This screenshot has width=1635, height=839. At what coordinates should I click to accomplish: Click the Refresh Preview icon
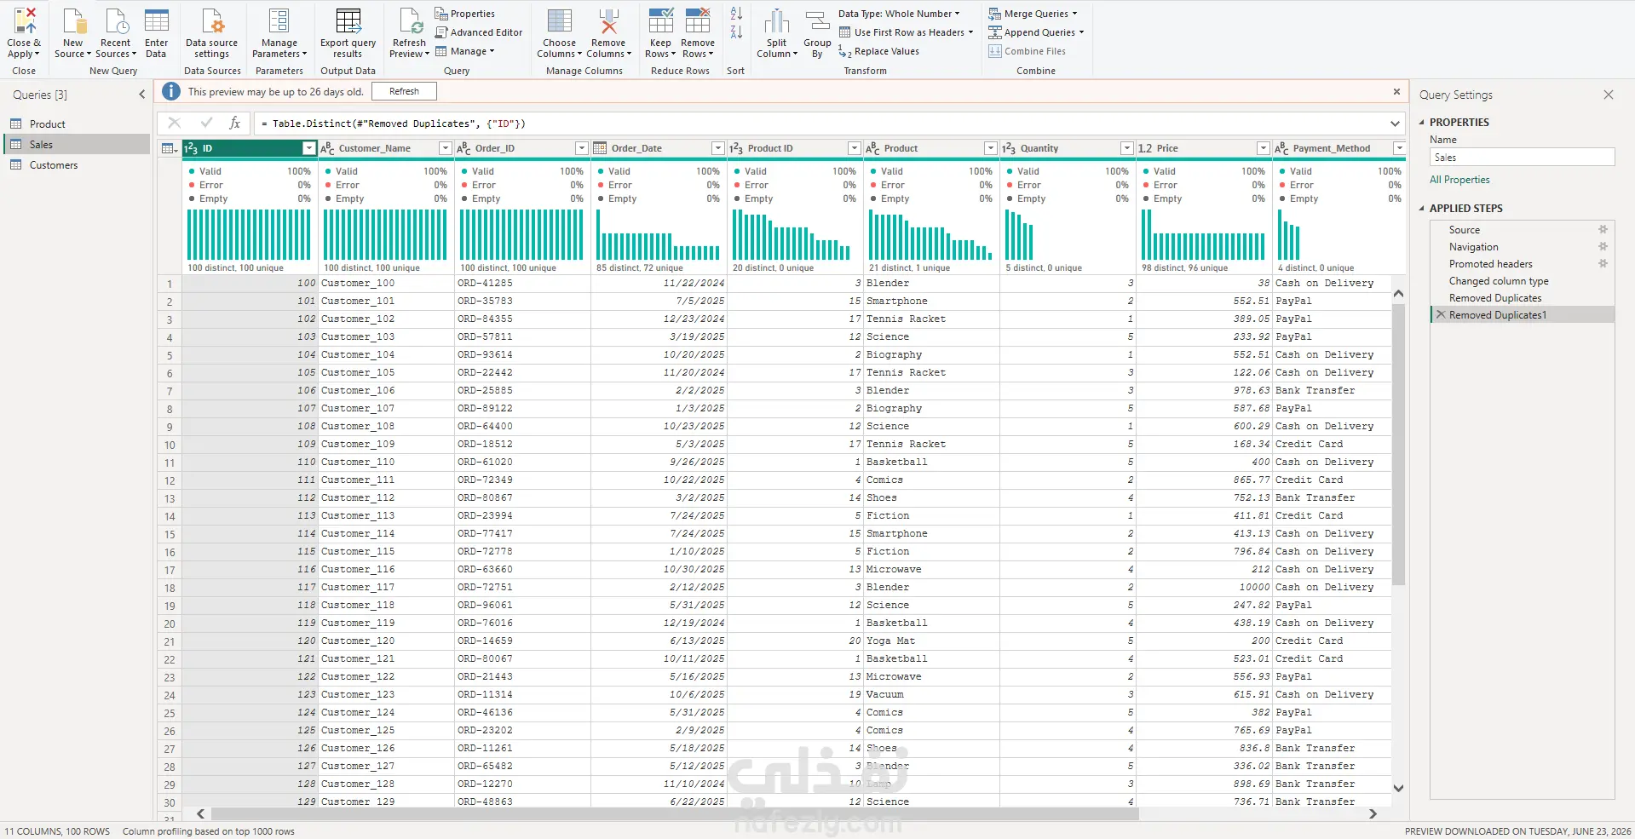[410, 20]
